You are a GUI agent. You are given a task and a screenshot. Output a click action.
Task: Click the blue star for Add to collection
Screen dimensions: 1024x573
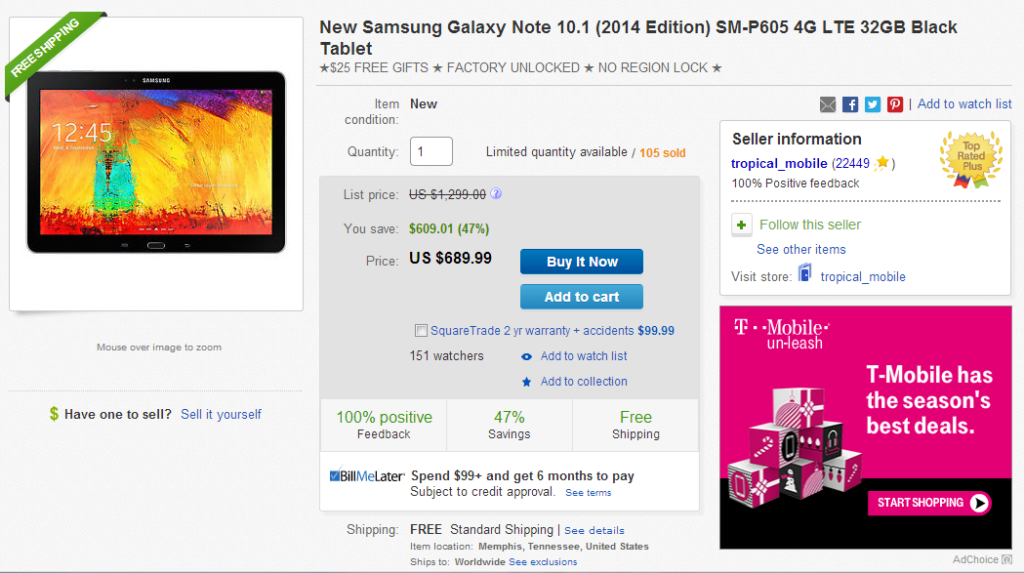coord(528,381)
